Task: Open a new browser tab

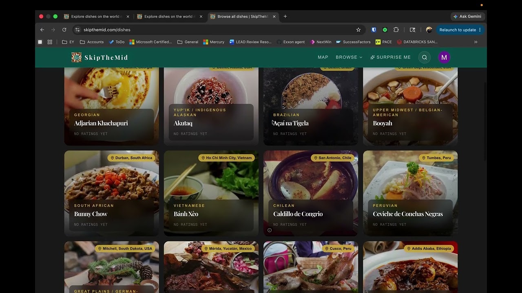Action: point(285,17)
